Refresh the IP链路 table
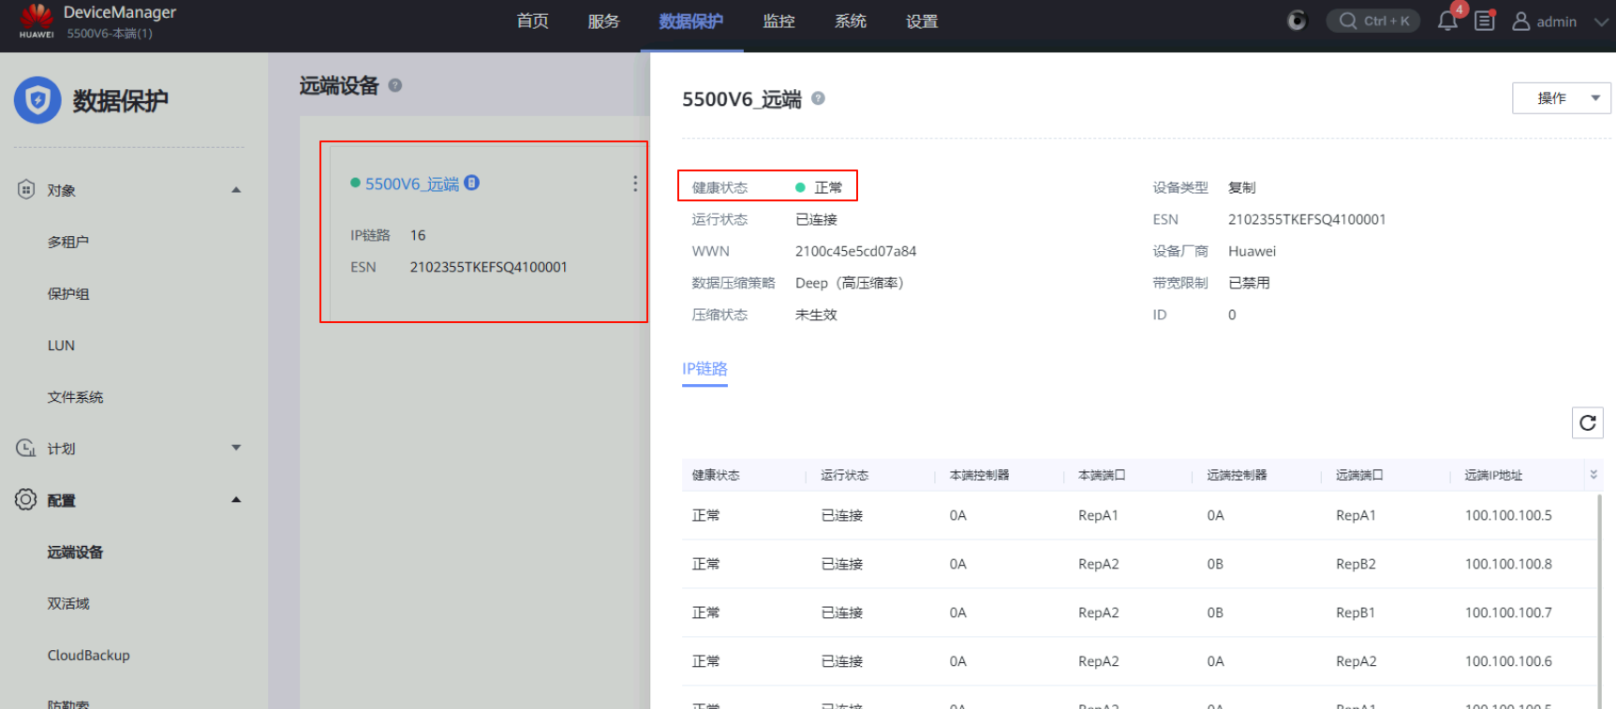This screenshot has height=709, width=1616. pos(1587,422)
